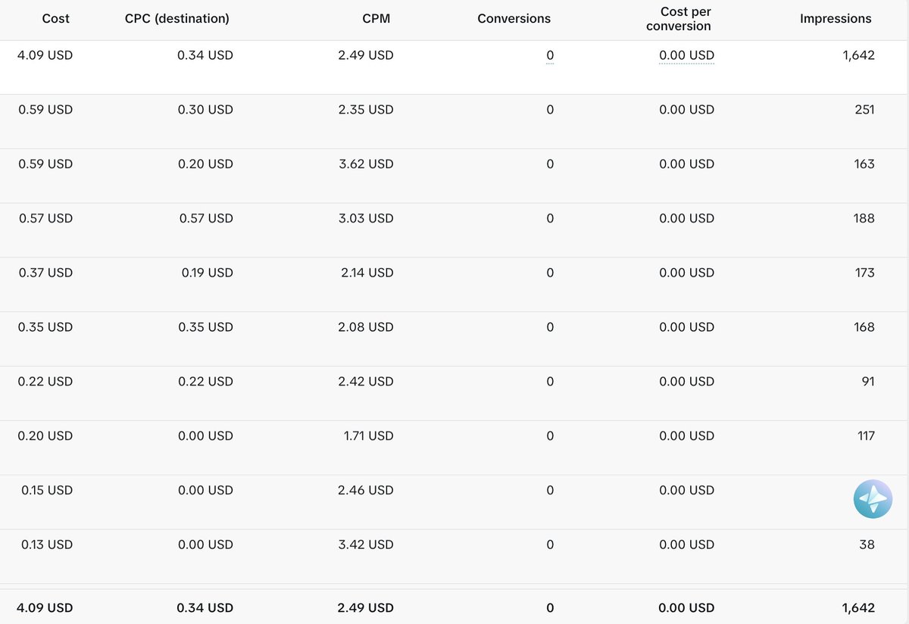Select the bold 2.49 USD total CPM
909x624 pixels.
[x=366, y=607]
